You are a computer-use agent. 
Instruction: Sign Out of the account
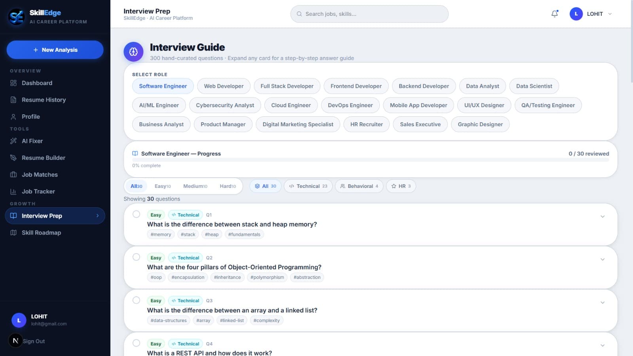tap(34, 341)
